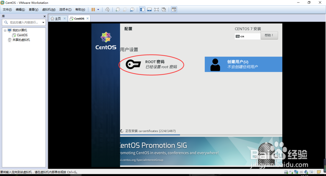Click the 用户设置 heading text
Image resolution: width=326 pixels, height=176 pixels.
tap(129, 50)
